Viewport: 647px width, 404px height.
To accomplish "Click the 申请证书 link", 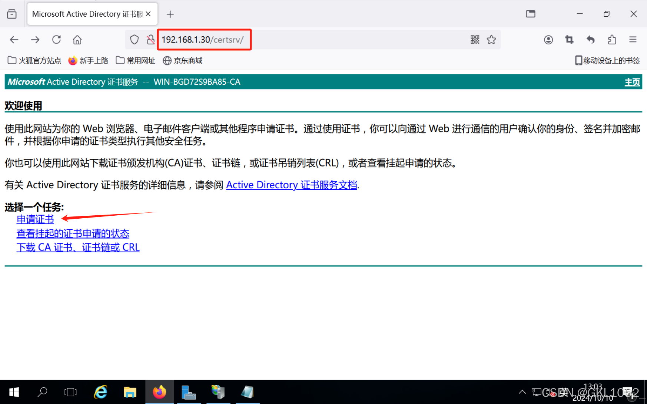I will (35, 219).
